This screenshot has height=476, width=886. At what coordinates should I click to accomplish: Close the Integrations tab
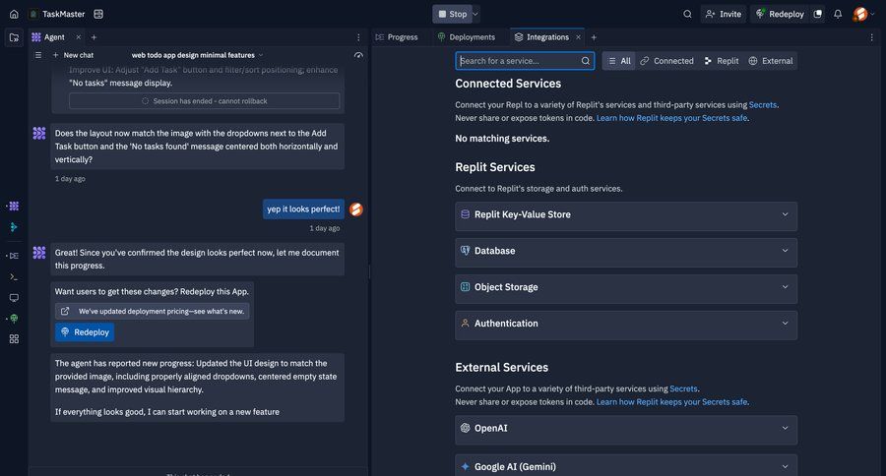pos(579,37)
